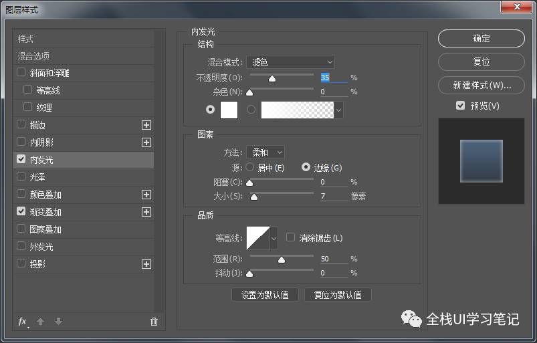Viewport: 537px width, 343px height.
Task: Click the 确定 button
Action: [481, 38]
